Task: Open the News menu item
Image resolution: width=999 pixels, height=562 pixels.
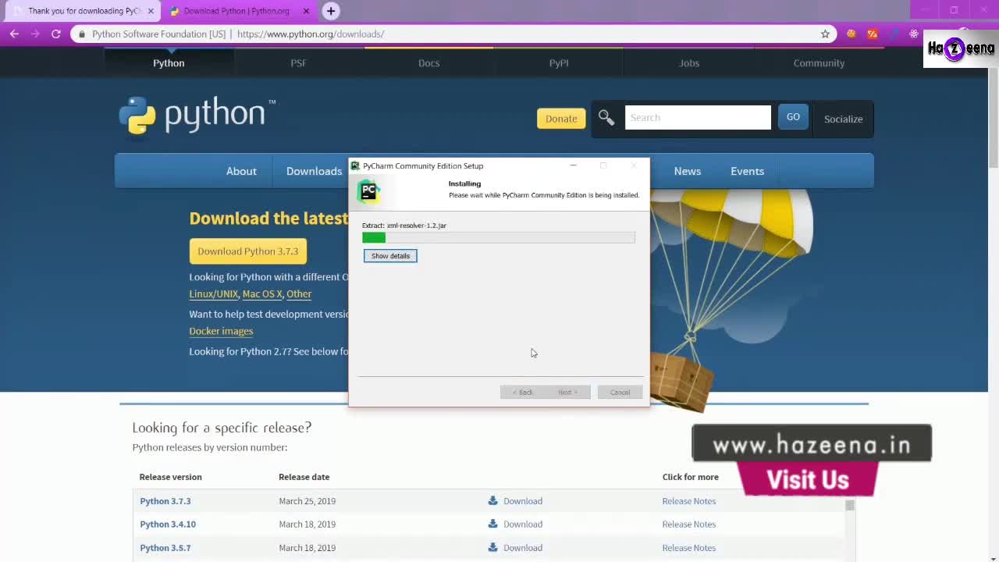Action: (x=688, y=171)
